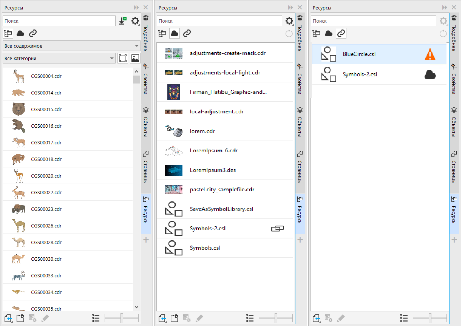
Task: Click the thumbnail size slider in the right panel
Action: (430, 318)
